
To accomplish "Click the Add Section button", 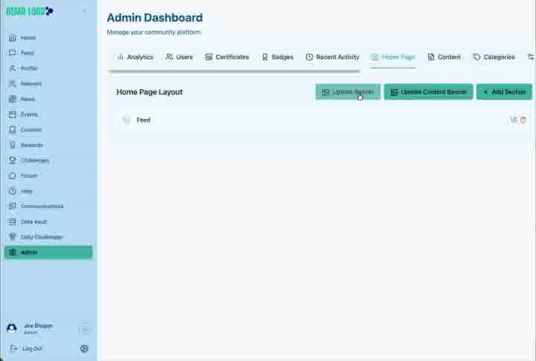I will click(504, 92).
